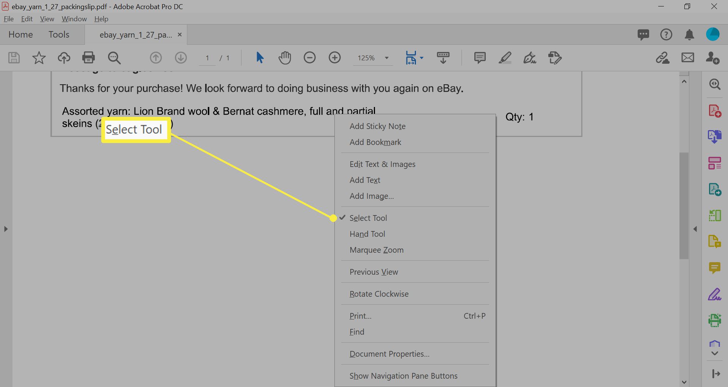Image resolution: width=728 pixels, height=387 pixels.
Task: Choose Rotate Clockwise from context menu
Action: click(x=379, y=294)
